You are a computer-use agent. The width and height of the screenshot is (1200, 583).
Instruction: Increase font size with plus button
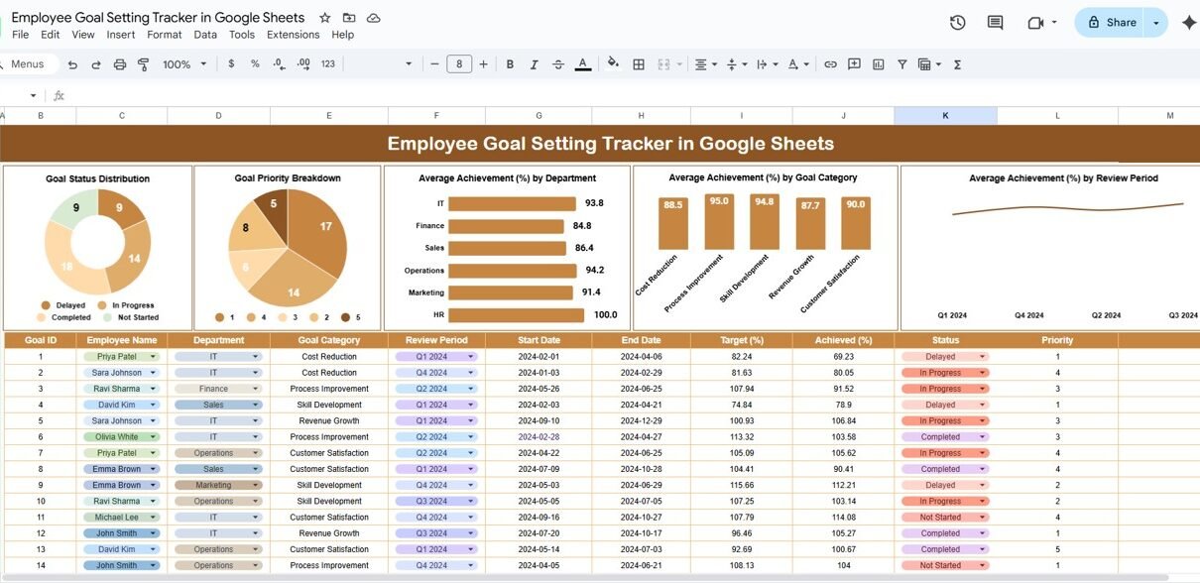click(483, 64)
